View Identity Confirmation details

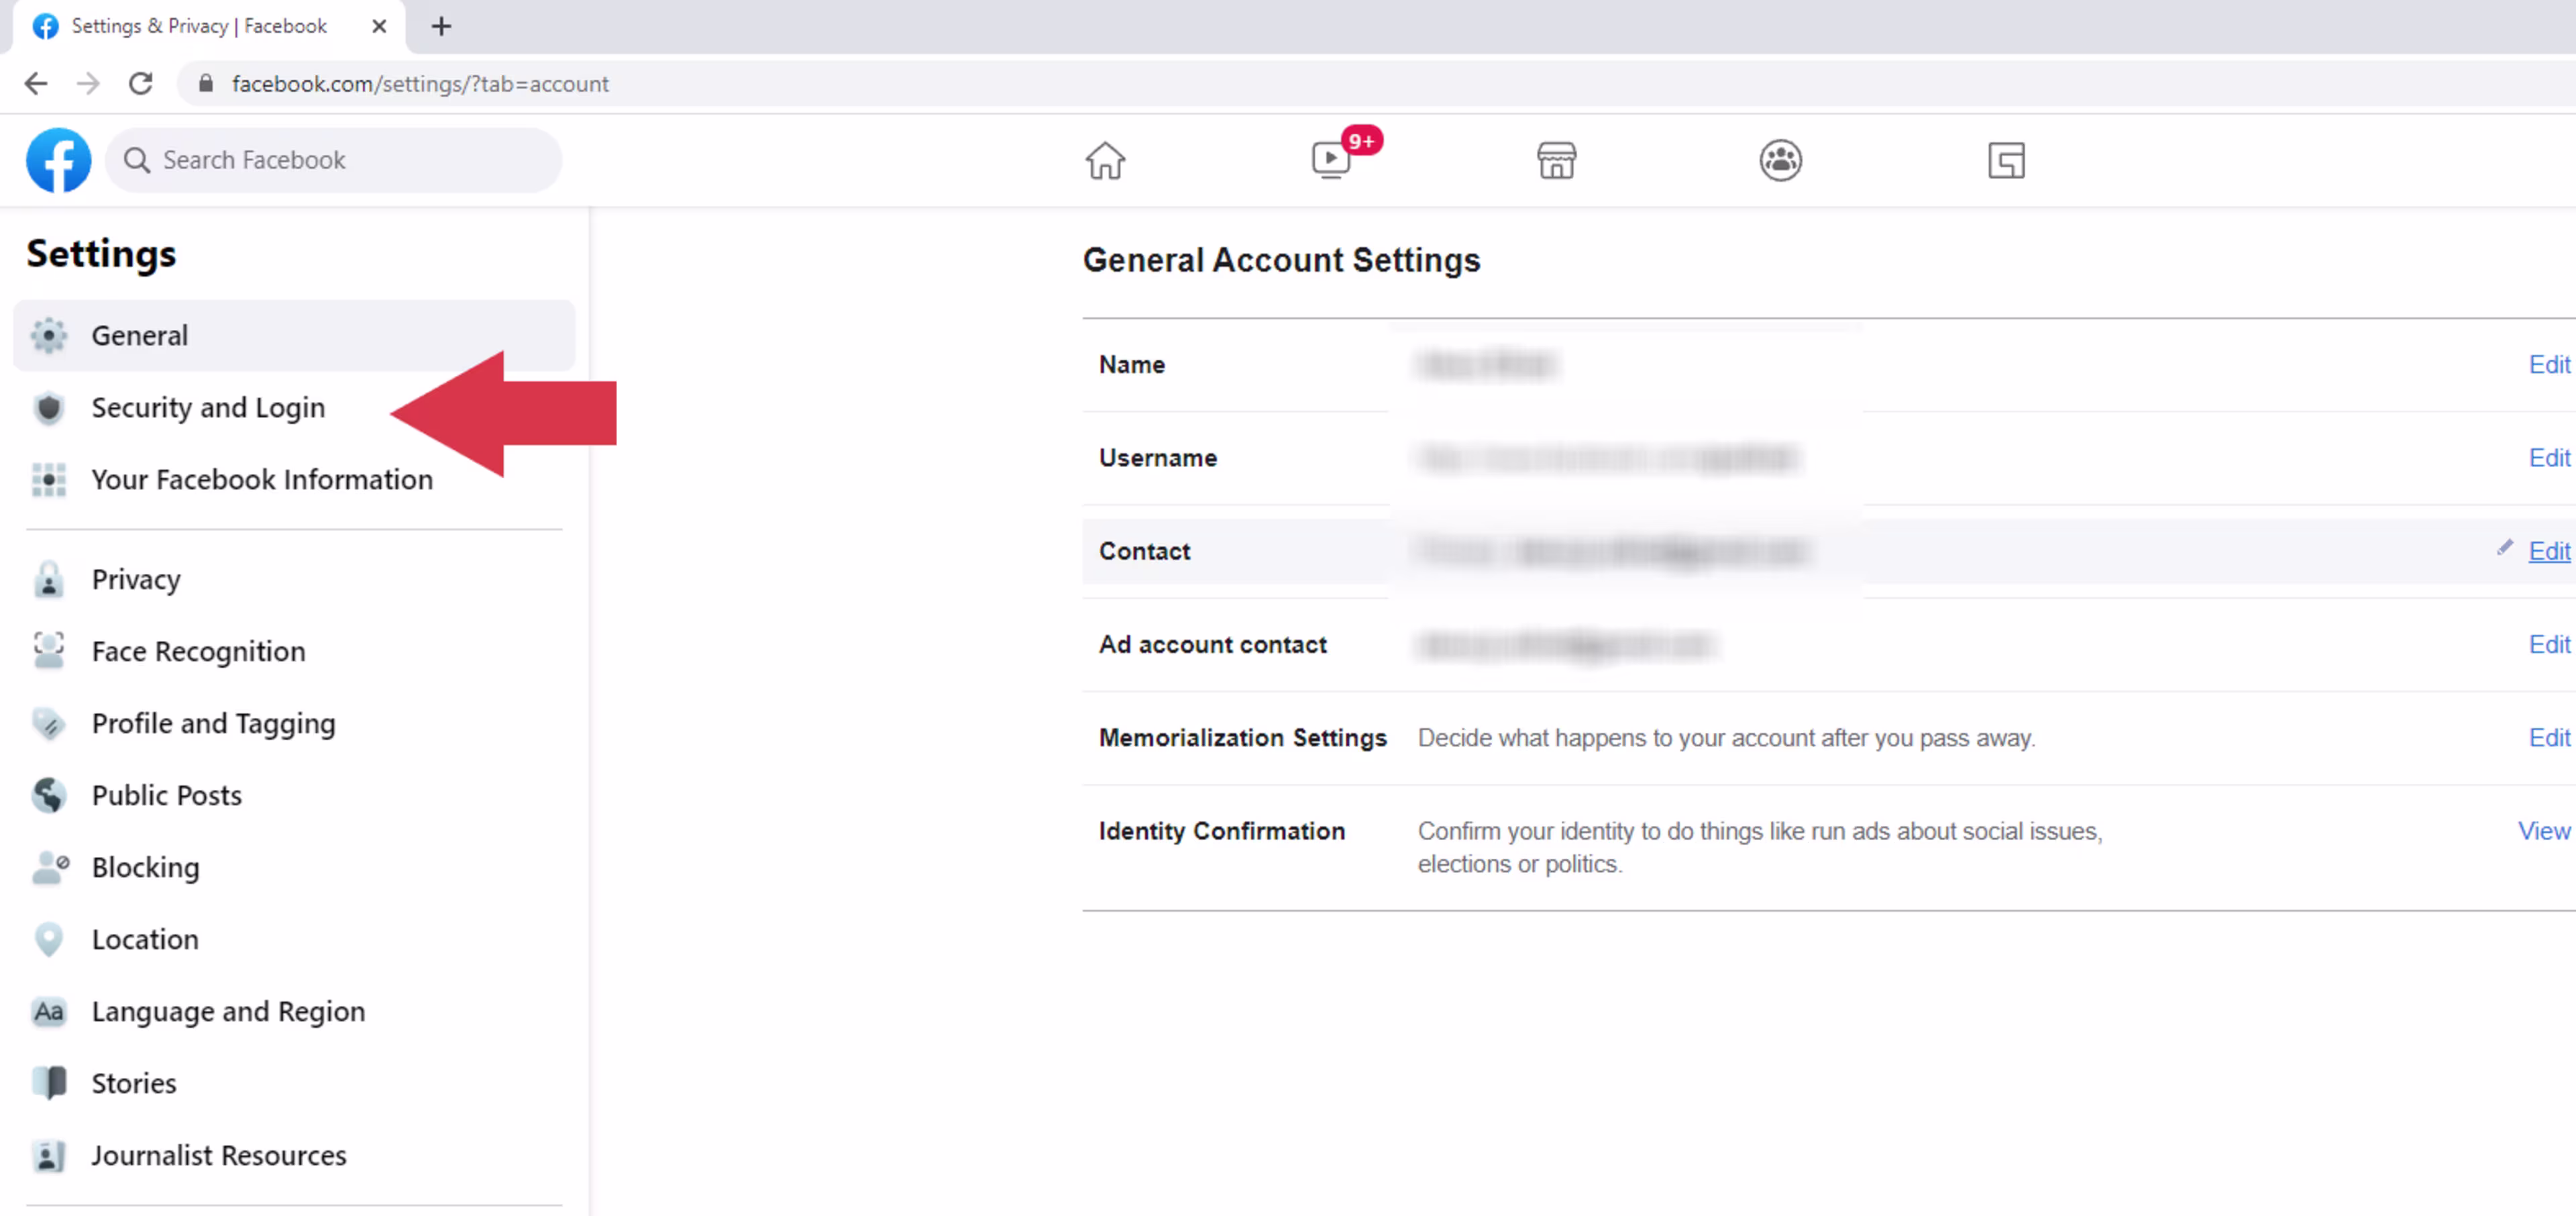(x=2544, y=831)
